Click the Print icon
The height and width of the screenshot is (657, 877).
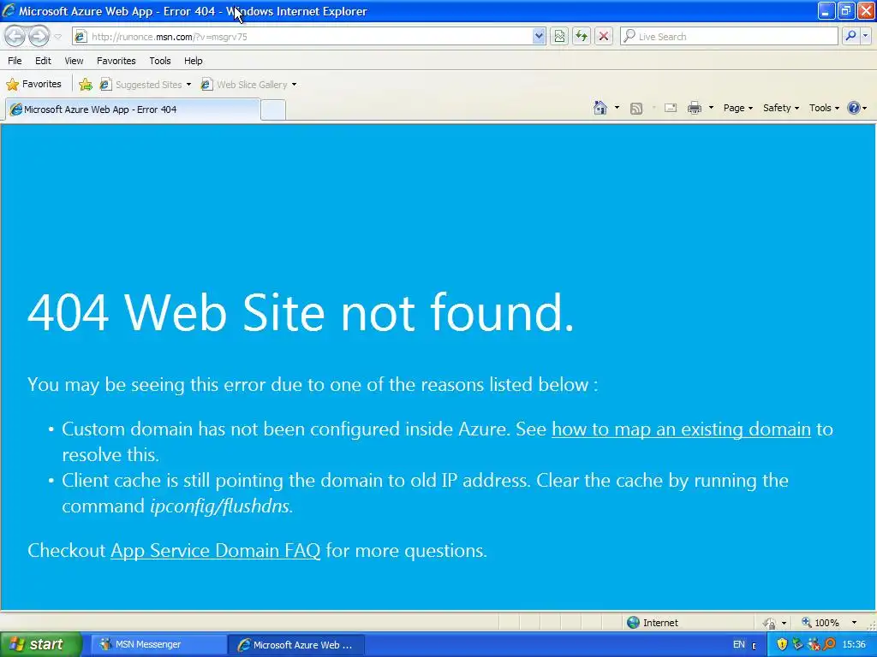click(x=694, y=108)
